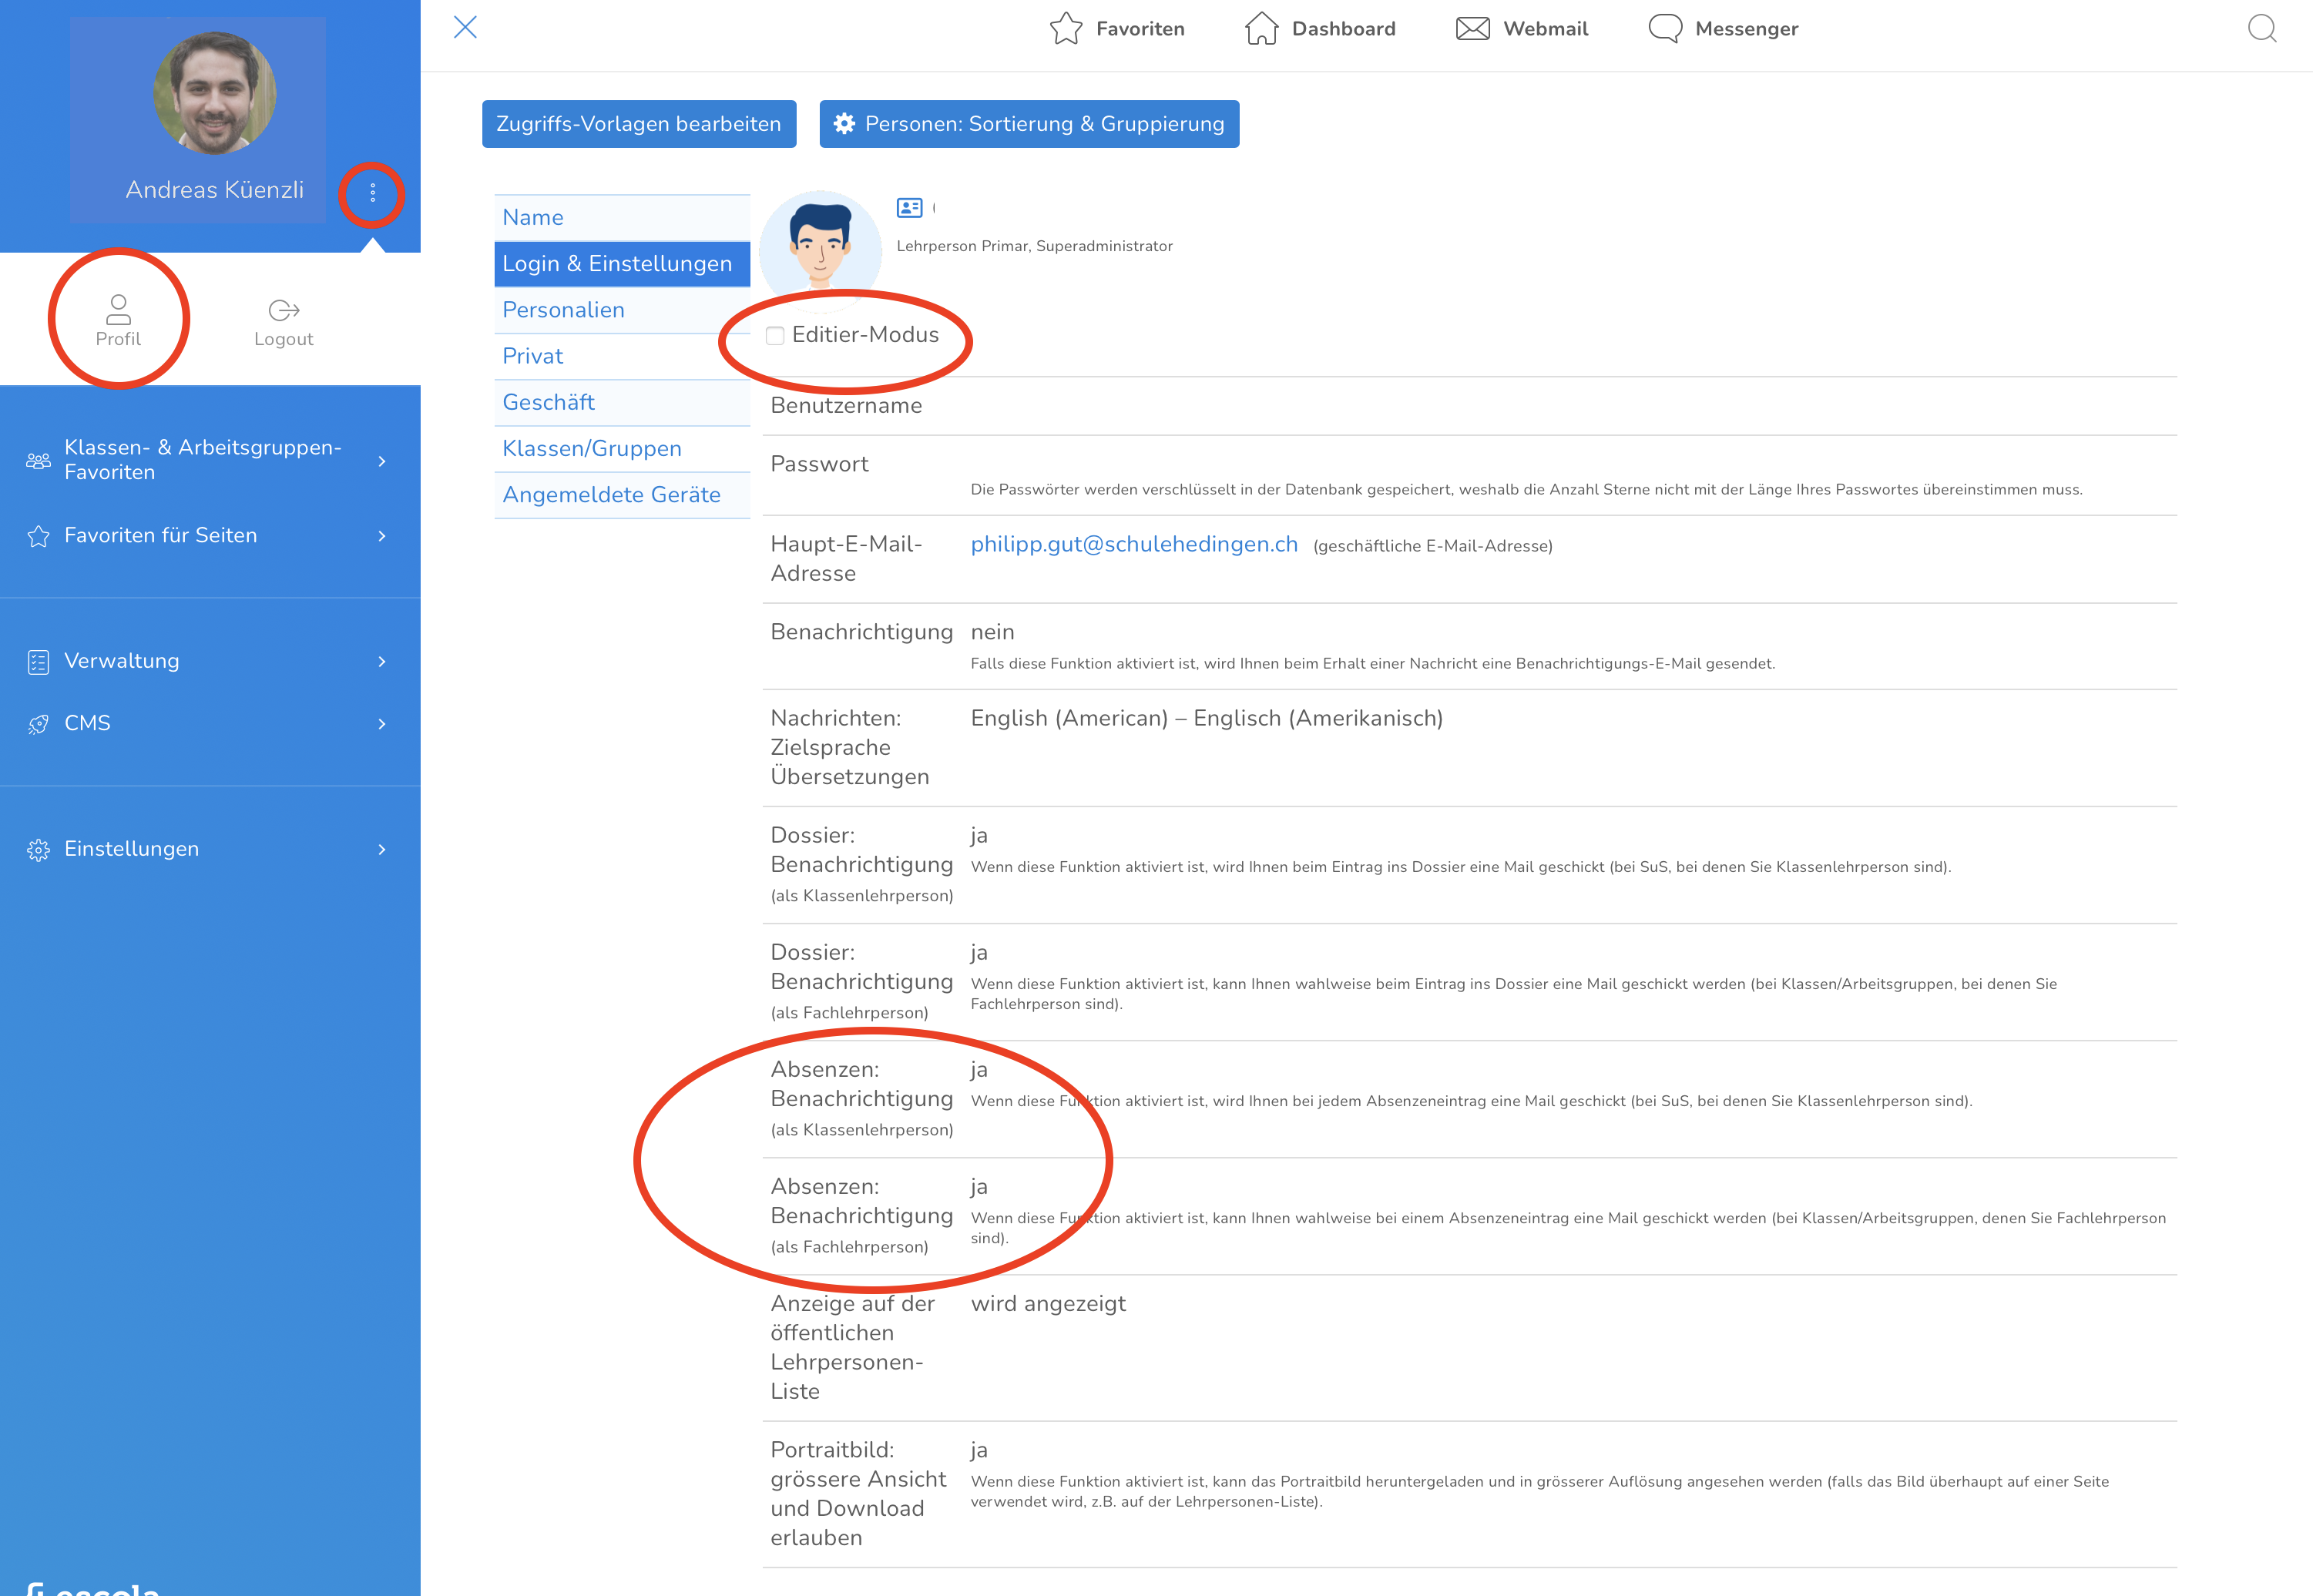Image resolution: width=2313 pixels, height=1596 pixels.
Task: Go to Dashboard via house icon
Action: [1261, 28]
